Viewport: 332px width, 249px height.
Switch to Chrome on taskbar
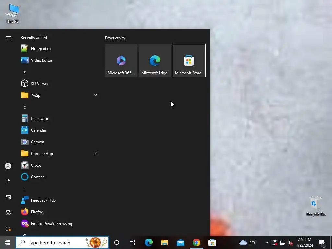pos(196,243)
